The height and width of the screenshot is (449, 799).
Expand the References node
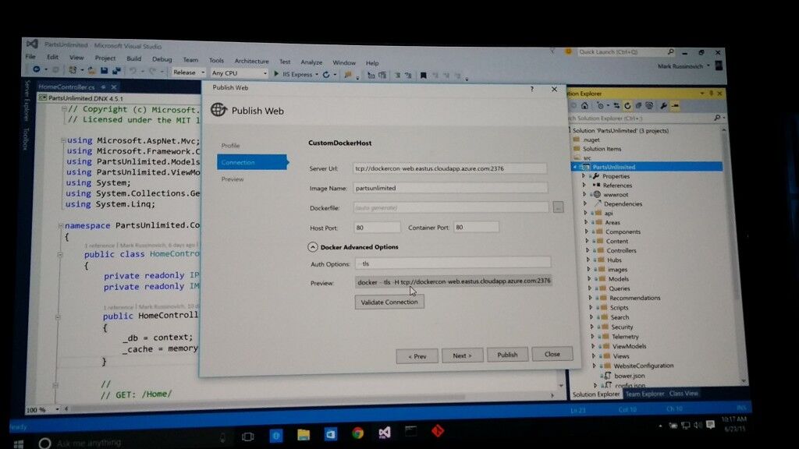[x=584, y=185]
